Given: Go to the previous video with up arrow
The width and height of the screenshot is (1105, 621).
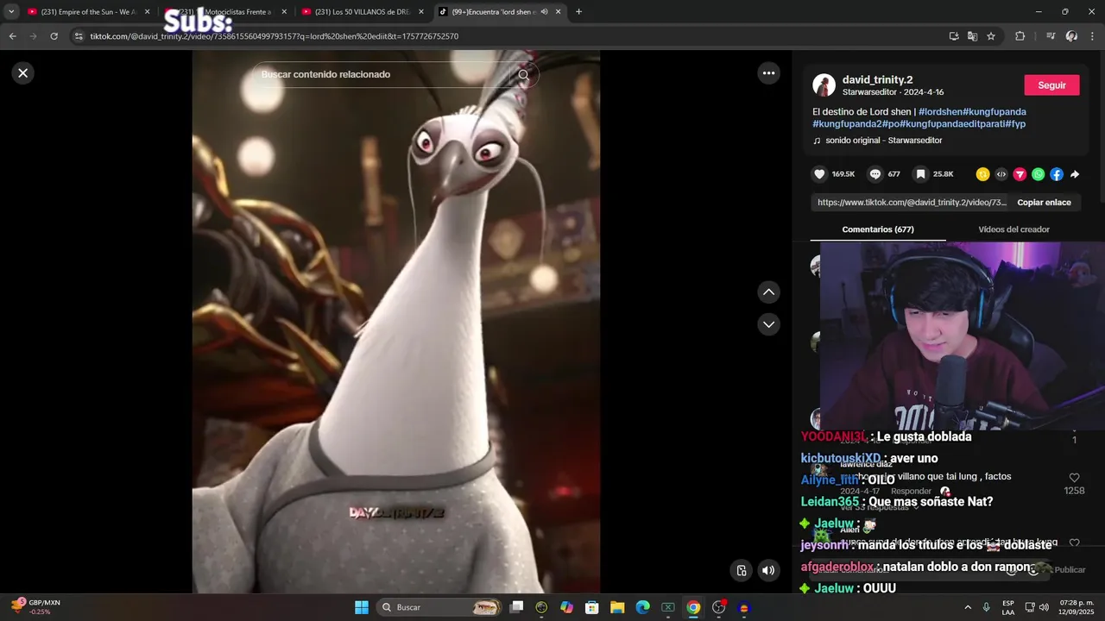Looking at the screenshot, I should (x=768, y=292).
